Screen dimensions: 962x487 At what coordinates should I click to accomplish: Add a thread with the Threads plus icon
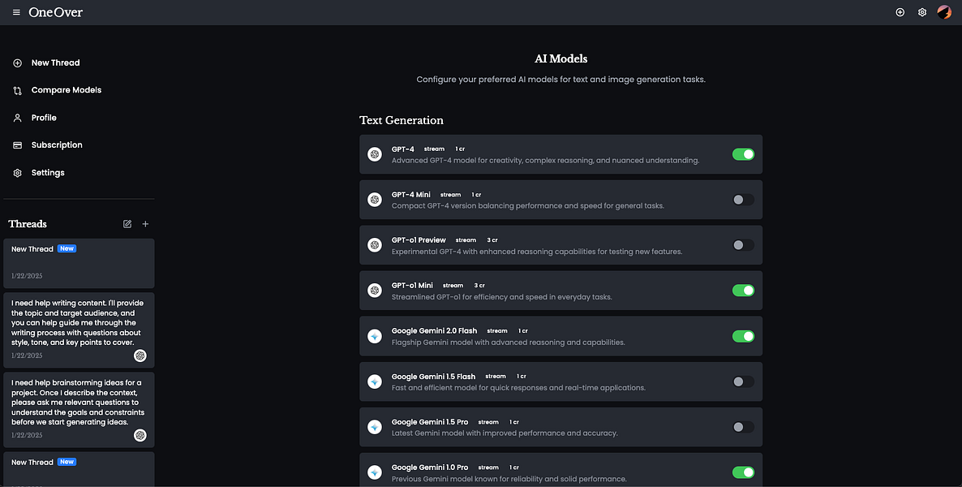click(x=145, y=224)
